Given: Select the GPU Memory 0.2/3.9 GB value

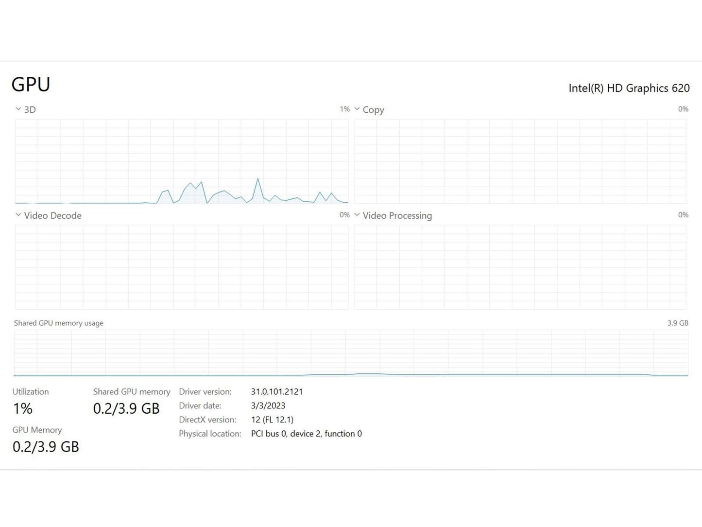Looking at the screenshot, I should click(x=46, y=447).
